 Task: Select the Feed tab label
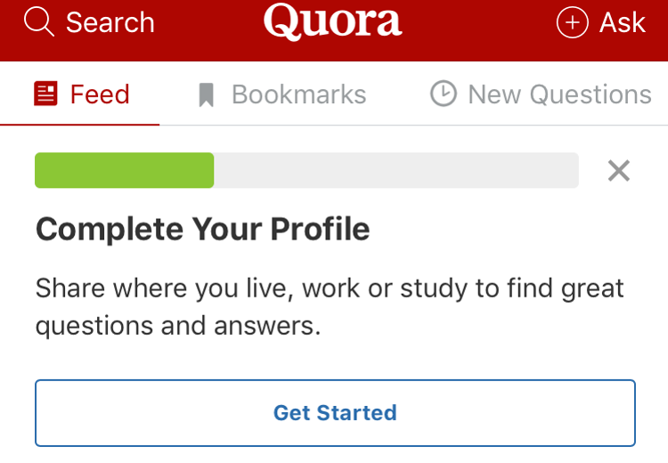[x=100, y=94]
